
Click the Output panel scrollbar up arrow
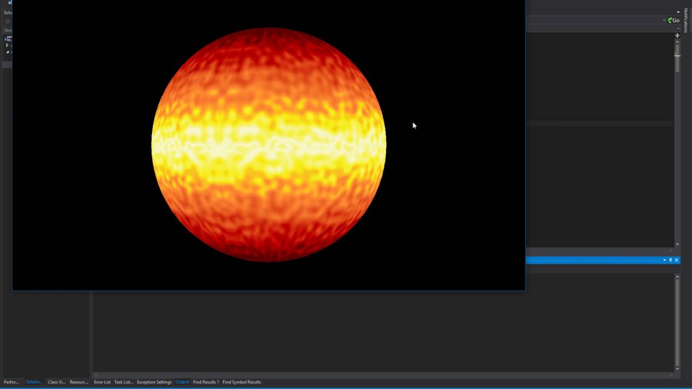[677, 277]
